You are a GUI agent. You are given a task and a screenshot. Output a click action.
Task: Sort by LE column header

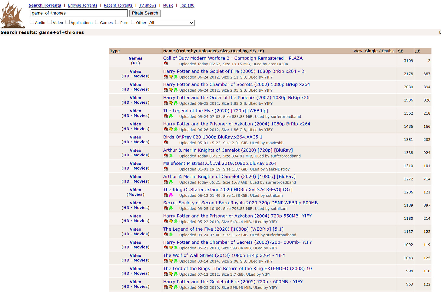click(418, 51)
